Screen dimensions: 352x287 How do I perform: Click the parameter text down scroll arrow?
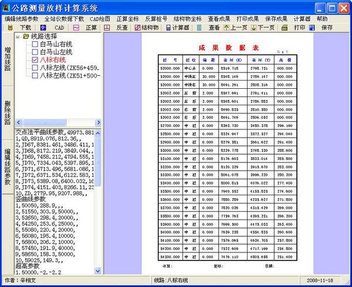(x=98, y=271)
